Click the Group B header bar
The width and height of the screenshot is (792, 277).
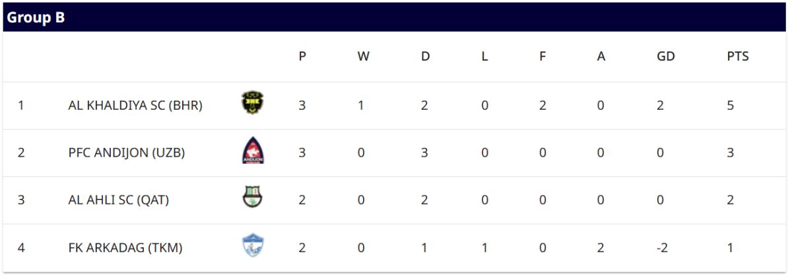pos(396,18)
